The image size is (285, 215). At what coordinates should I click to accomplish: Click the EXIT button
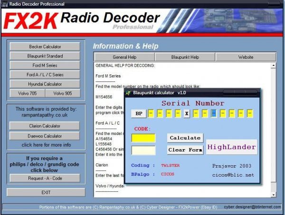[46, 192]
